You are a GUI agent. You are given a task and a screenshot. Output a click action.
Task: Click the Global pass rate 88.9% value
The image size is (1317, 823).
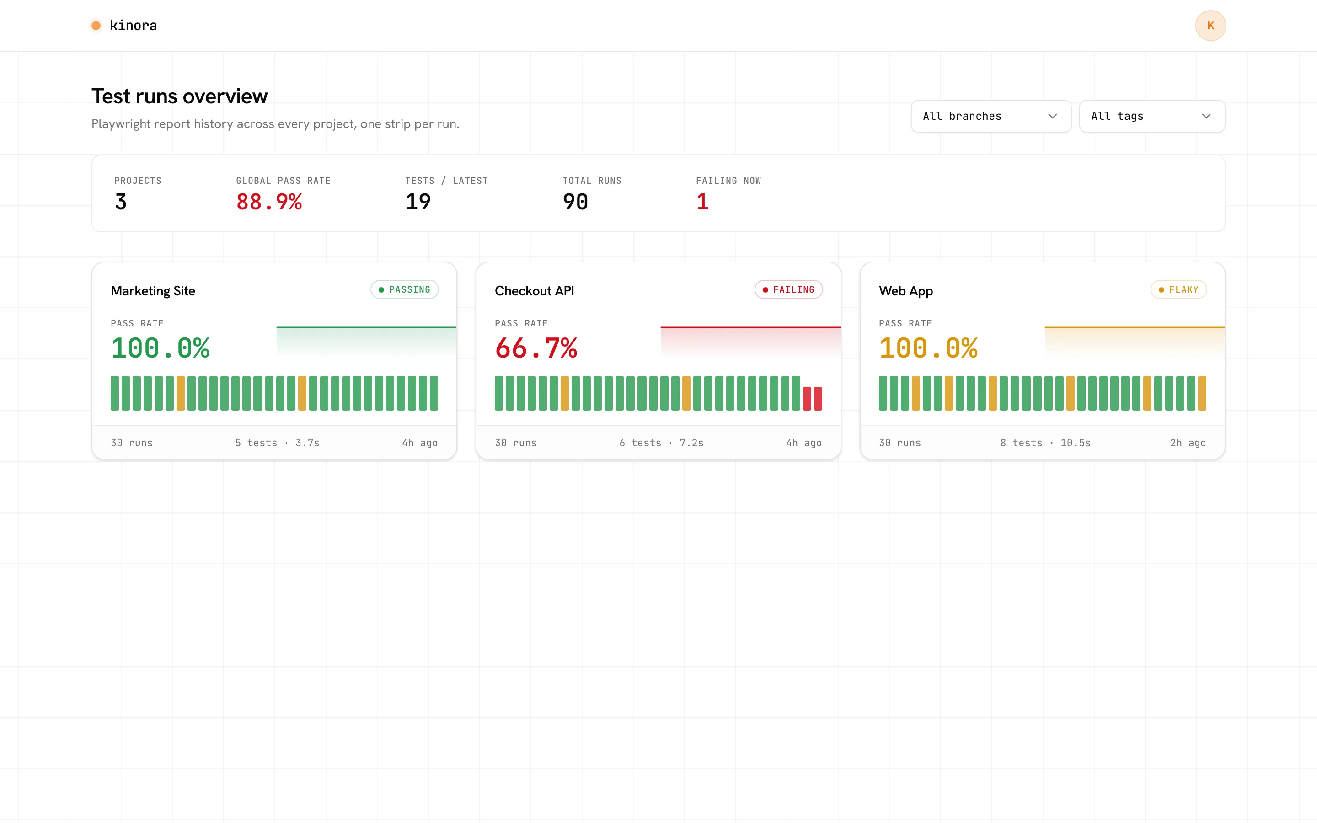(269, 202)
